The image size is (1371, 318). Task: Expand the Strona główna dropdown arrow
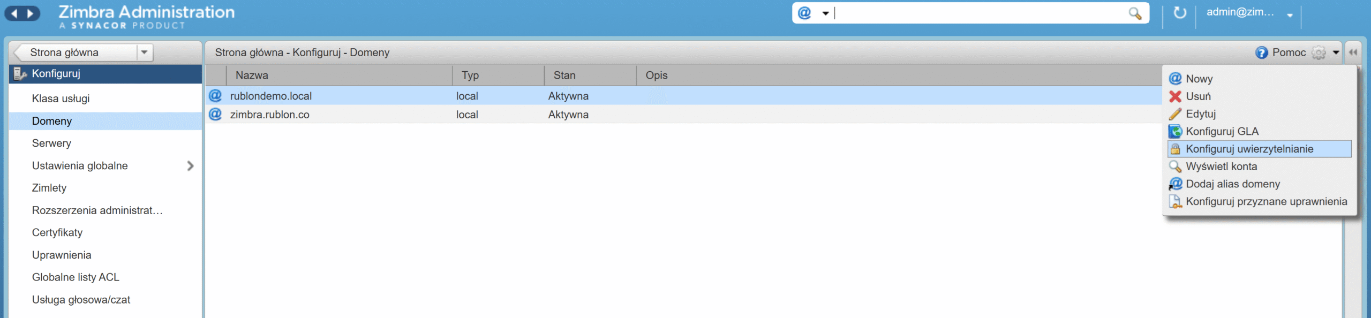click(144, 52)
